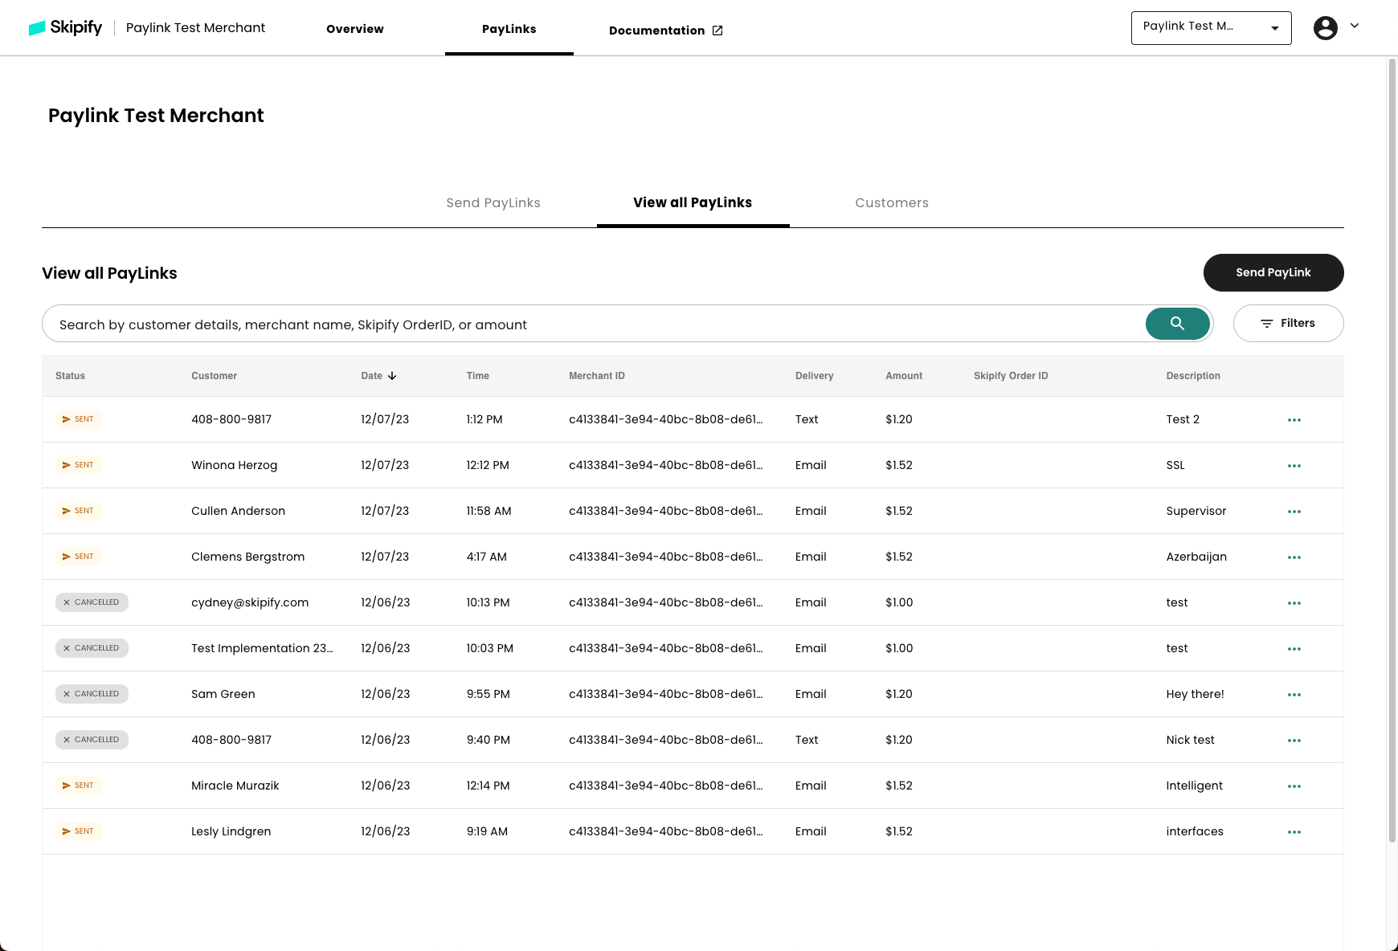Open the user account avatar menu
The height and width of the screenshot is (951, 1398).
pos(1325,28)
